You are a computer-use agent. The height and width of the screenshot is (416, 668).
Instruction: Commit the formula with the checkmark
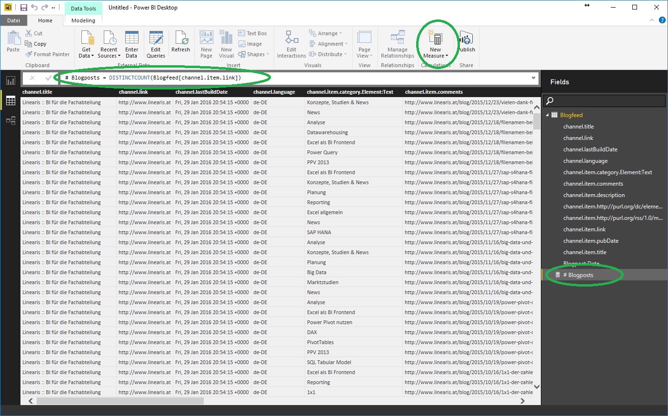pyautogui.click(x=48, y=78)
